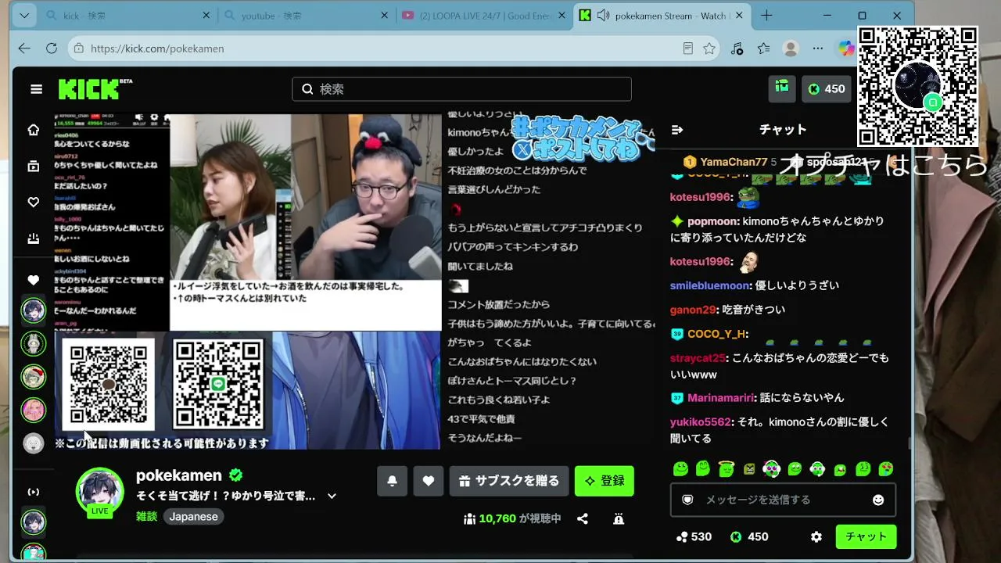The width and height of the screenshot is (1001, 563).
Task: Click the 450 Kicks balance below the chat input
Action: pos(749,536)
